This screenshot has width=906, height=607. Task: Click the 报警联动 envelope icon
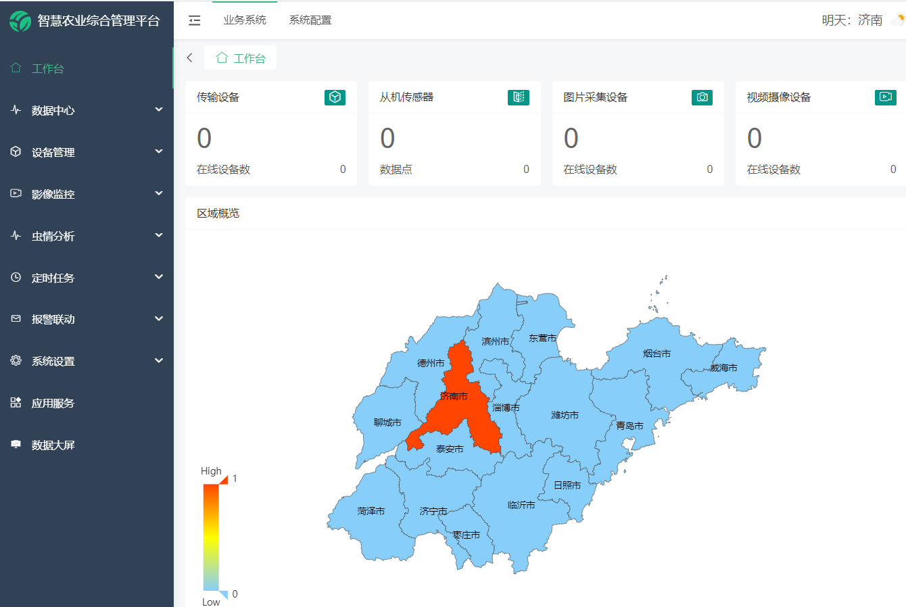click(x=16, y=318)
